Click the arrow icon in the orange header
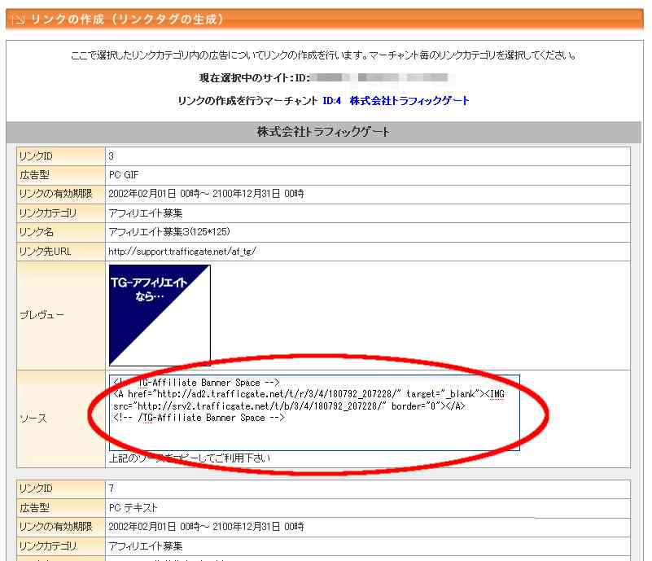 tap(18, 20)
